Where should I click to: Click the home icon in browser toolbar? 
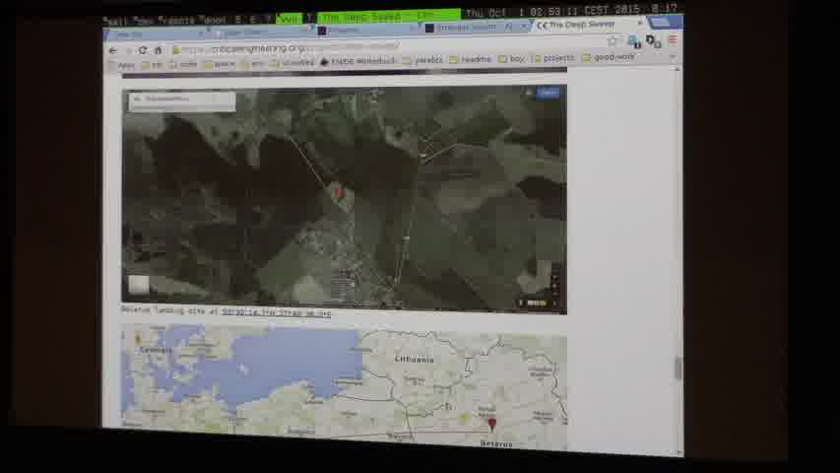click(x=158, y=49)
